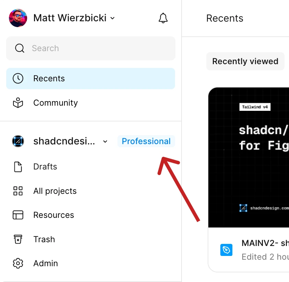Select Recents in sidebar
This screenshot has height=282, width=289.
[91, 79]
